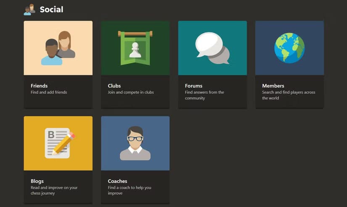Open the Clubs title link

(114, 86)
